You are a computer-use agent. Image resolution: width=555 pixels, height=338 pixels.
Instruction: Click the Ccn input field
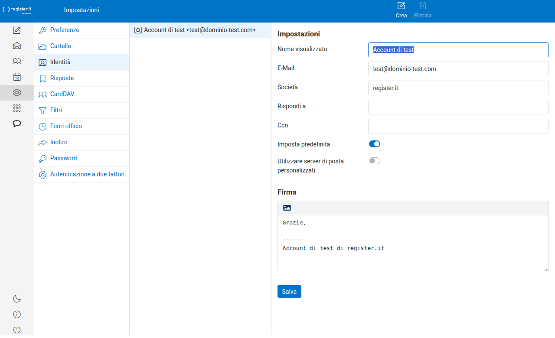[458, 126]
